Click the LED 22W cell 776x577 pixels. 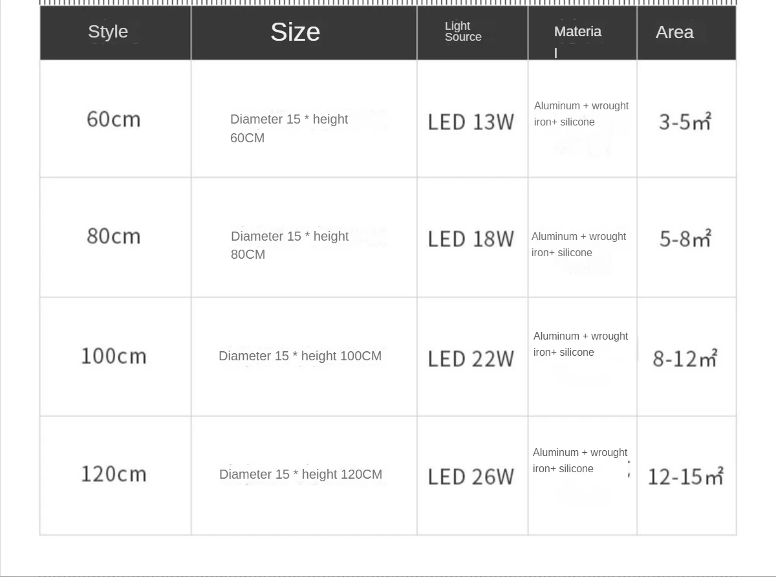(x=471, y=358)
